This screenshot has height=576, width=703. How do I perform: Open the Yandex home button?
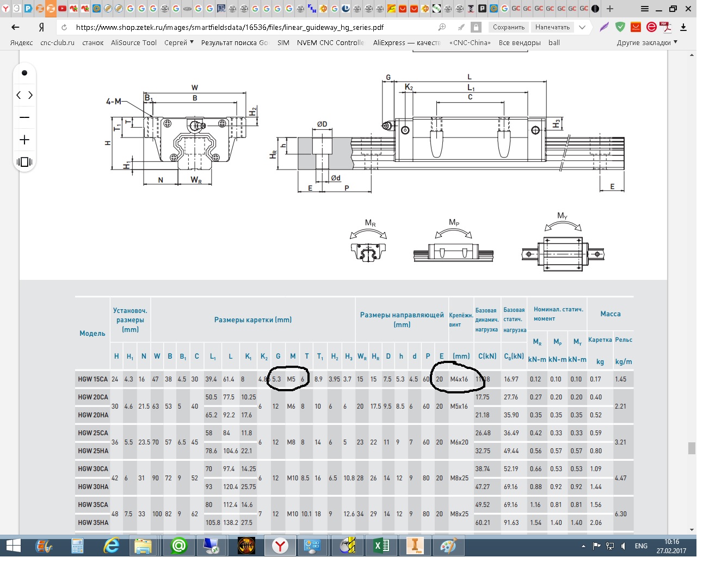(x=41, y=27)
